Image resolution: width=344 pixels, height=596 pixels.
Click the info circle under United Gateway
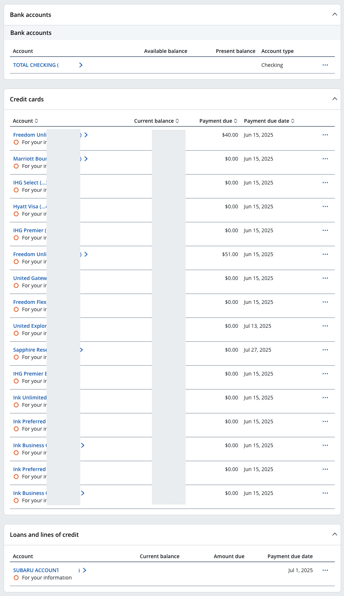16,286
